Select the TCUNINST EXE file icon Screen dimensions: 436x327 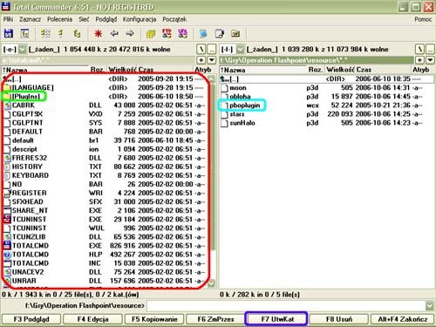[x=7, y=220]
